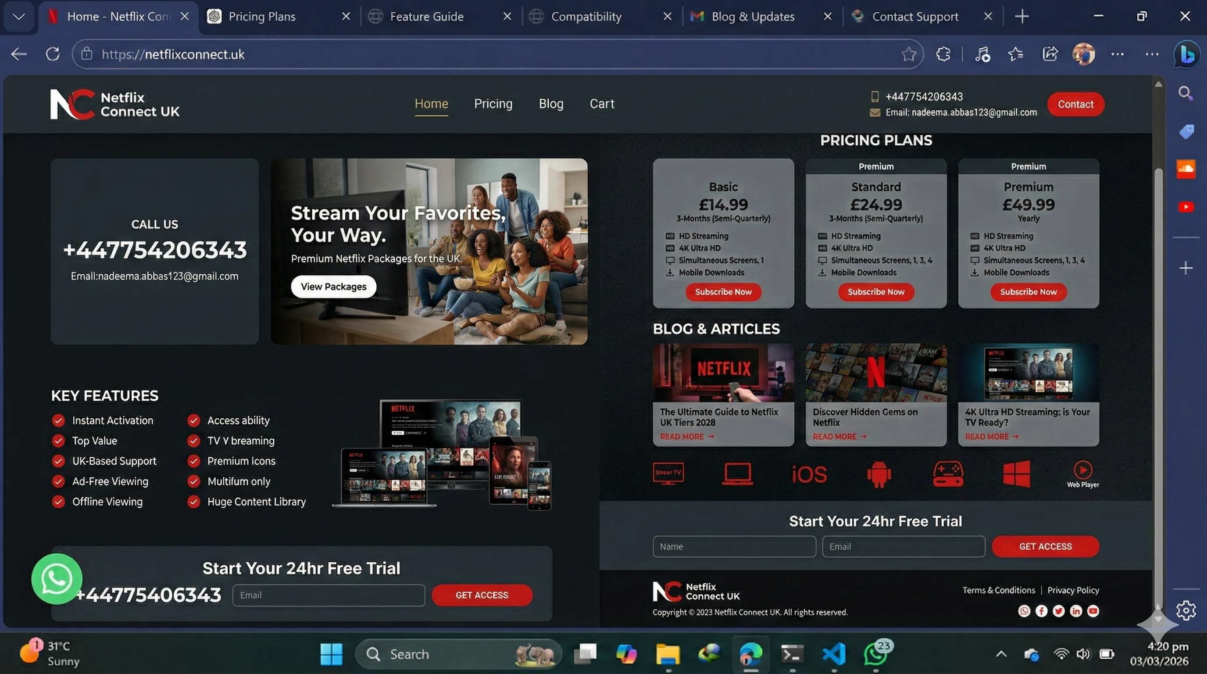This screenshot has height=674, width=1207.
Task: Click the View Packages button
Action: click(333, 287)
